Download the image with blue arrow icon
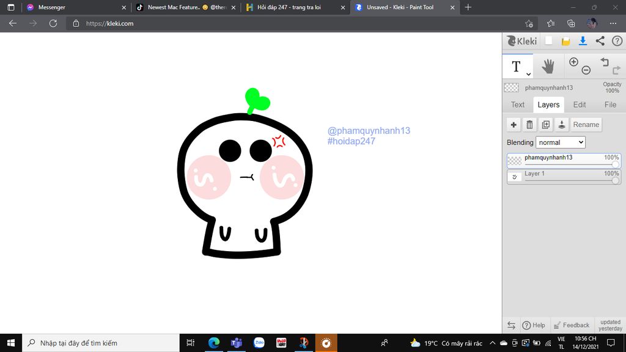626x352 pixels. click(583, 41)
